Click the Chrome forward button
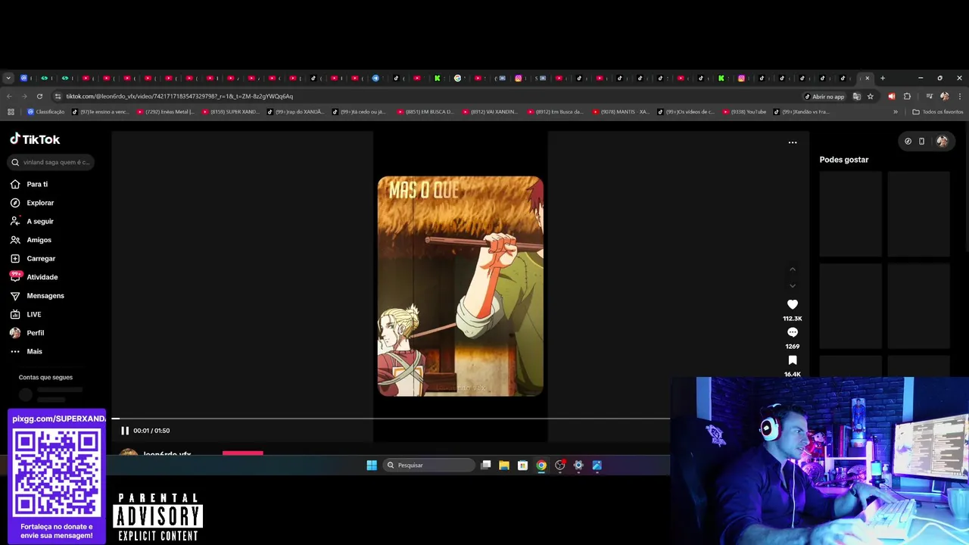 24,96
